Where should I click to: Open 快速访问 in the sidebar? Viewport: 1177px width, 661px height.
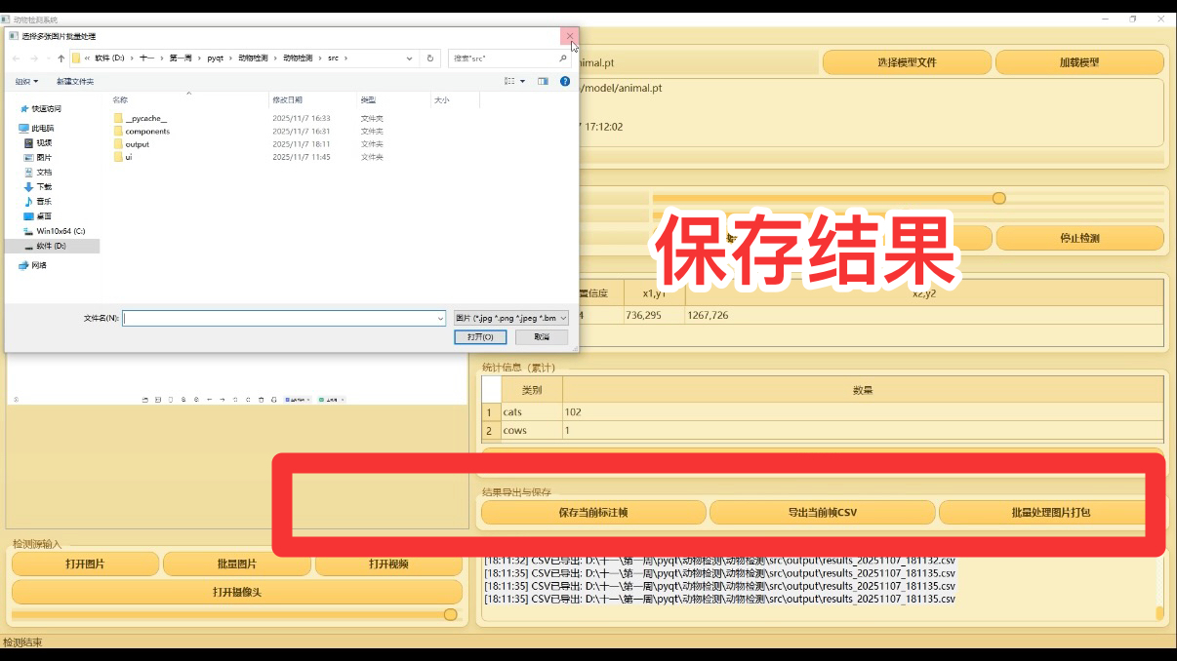click(x=45, y=108)
